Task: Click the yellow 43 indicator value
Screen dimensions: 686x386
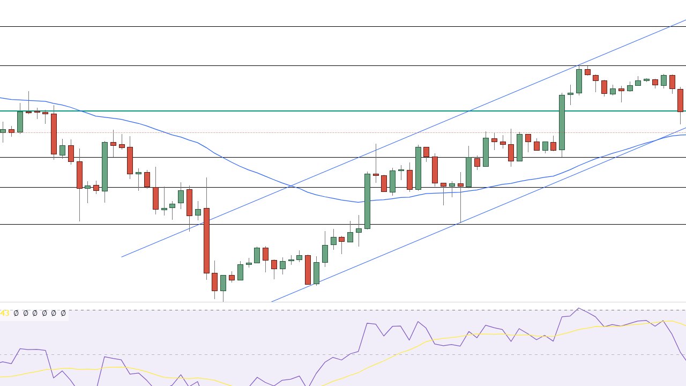Action: coord(5,313)
